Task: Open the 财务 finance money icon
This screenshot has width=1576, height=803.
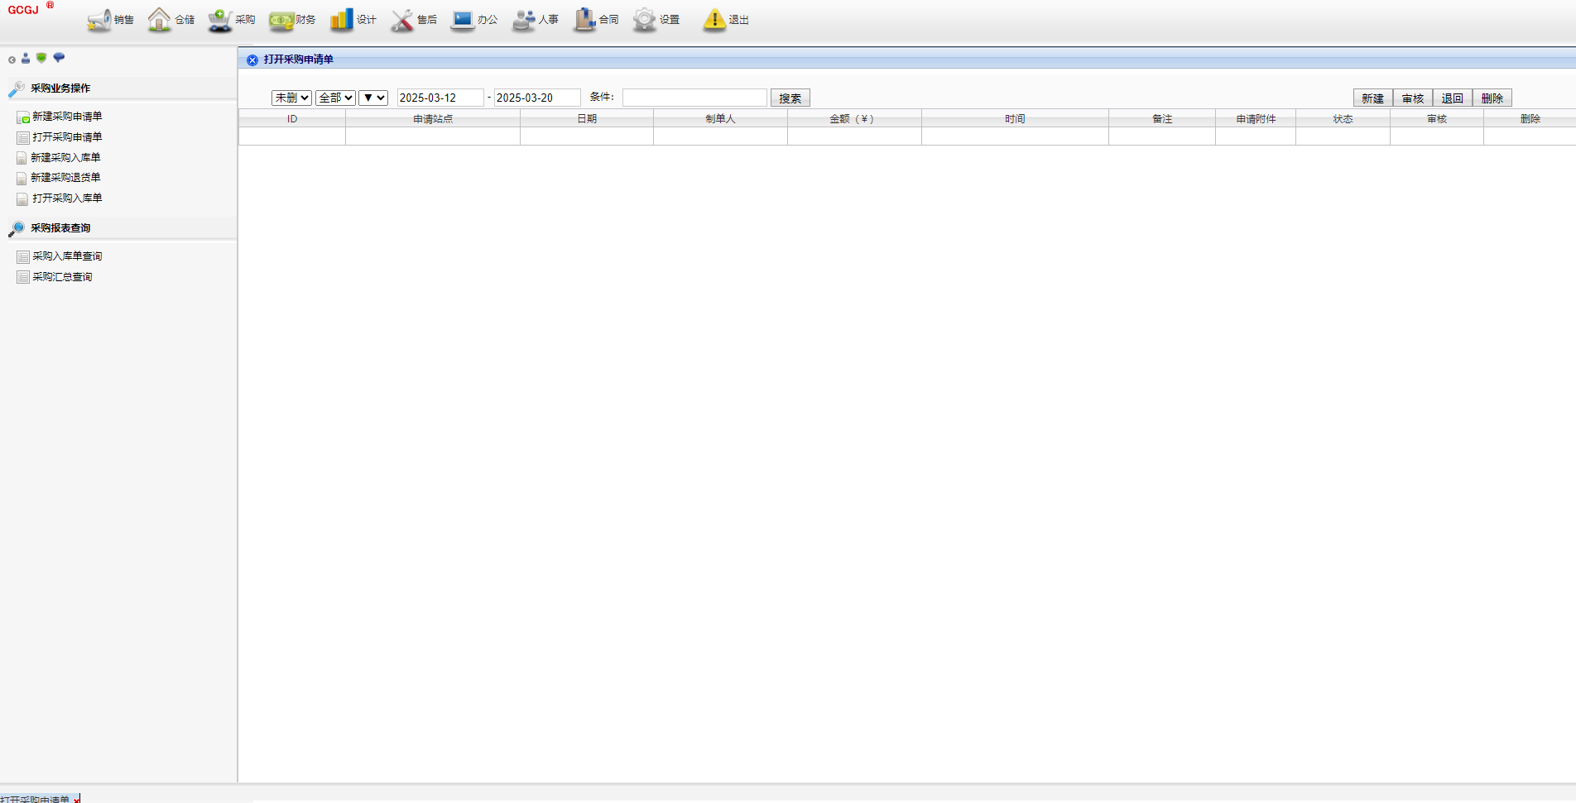Action: pyautogui.click(x=281, y=20)
